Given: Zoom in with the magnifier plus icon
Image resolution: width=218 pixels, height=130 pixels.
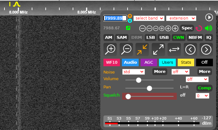Looking at the screenshot, I should point(110,49).
